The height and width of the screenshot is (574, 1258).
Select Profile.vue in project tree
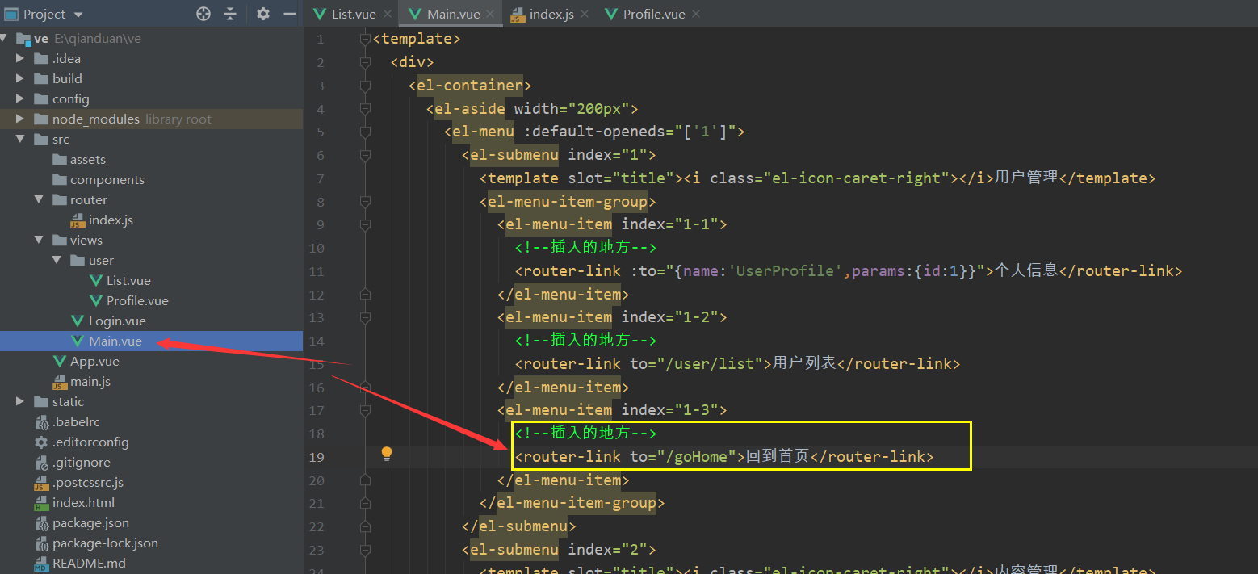tap(129, 300)
